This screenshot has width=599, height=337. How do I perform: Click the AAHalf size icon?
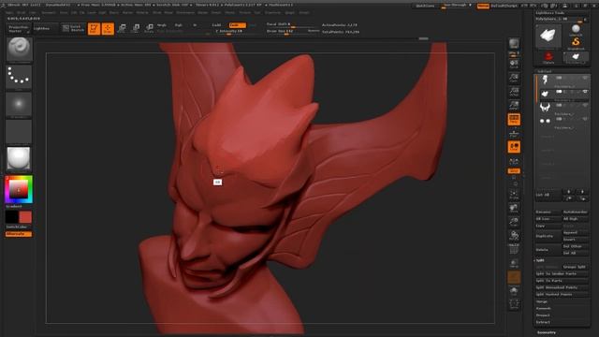[514, 105]
